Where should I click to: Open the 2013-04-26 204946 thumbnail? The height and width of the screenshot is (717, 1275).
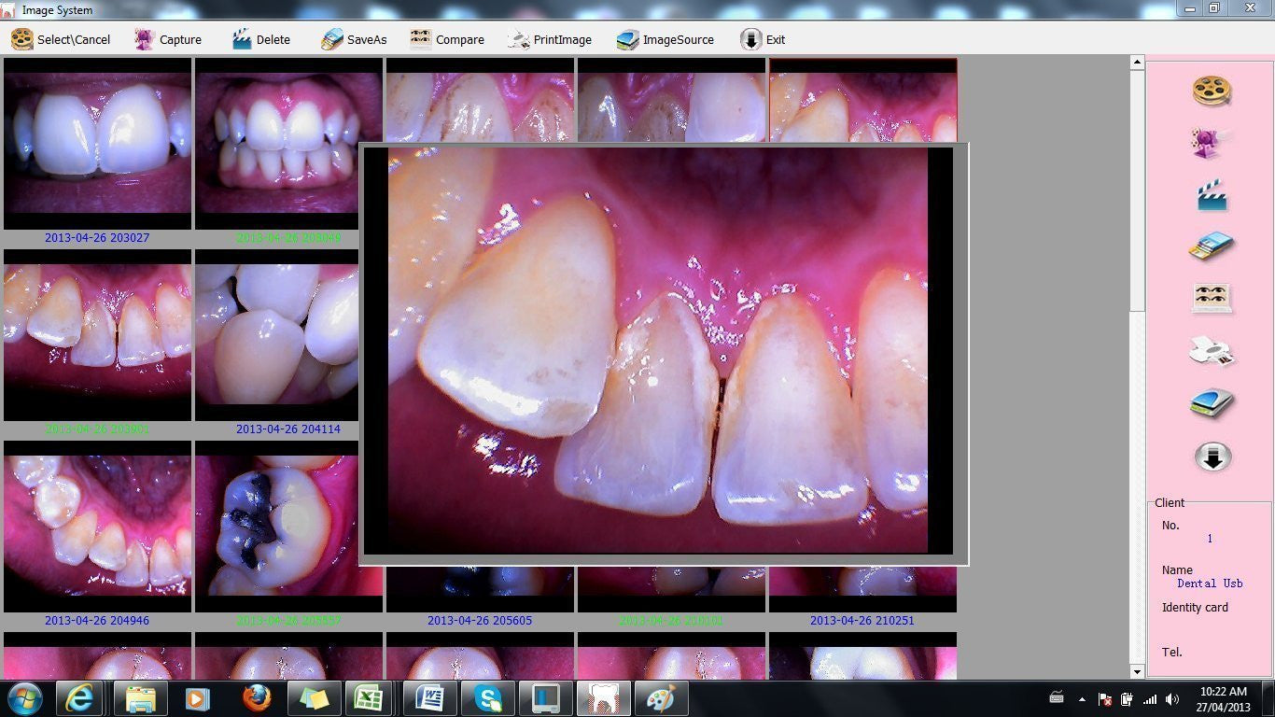[x=97, y=525]
